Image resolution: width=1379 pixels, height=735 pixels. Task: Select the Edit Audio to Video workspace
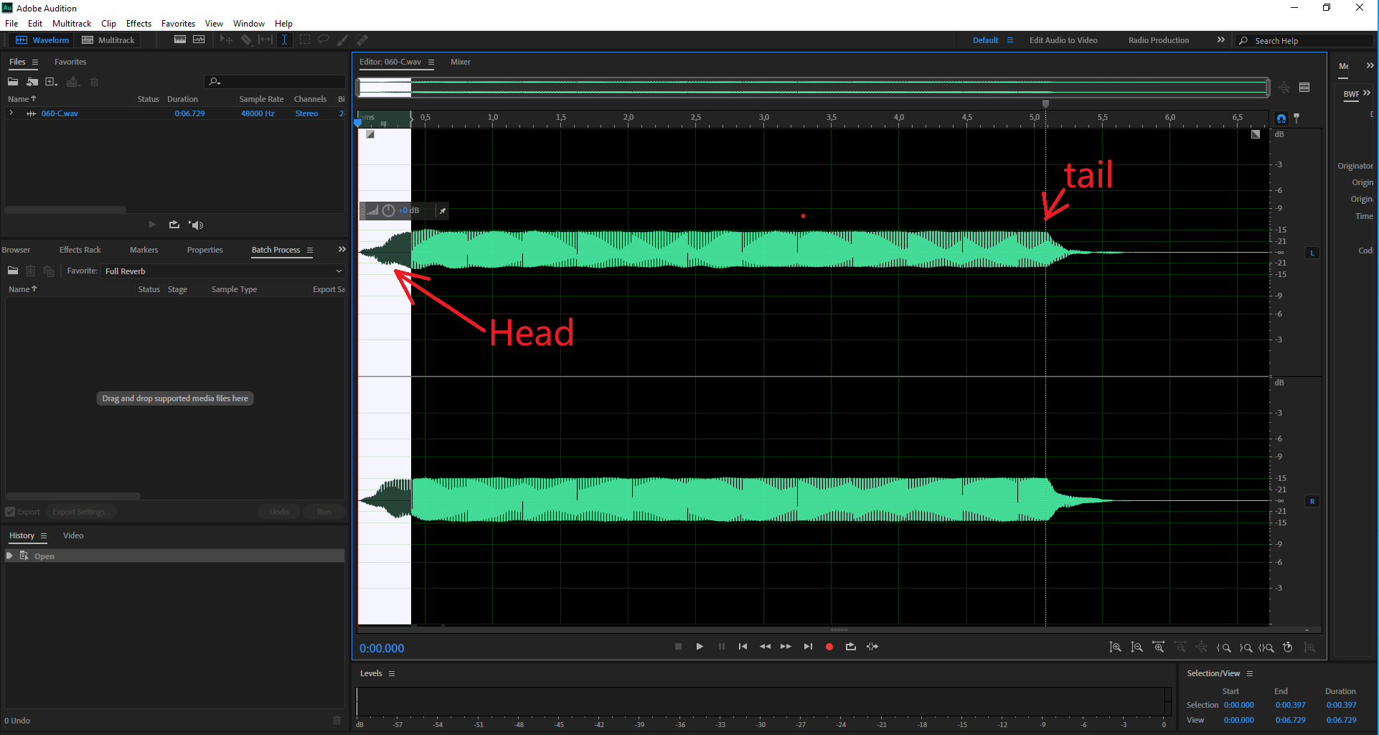pyautogui.click(x=1063, y=40)
